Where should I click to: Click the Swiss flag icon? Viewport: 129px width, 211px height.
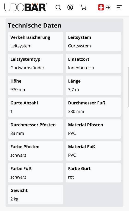[101, 7]
